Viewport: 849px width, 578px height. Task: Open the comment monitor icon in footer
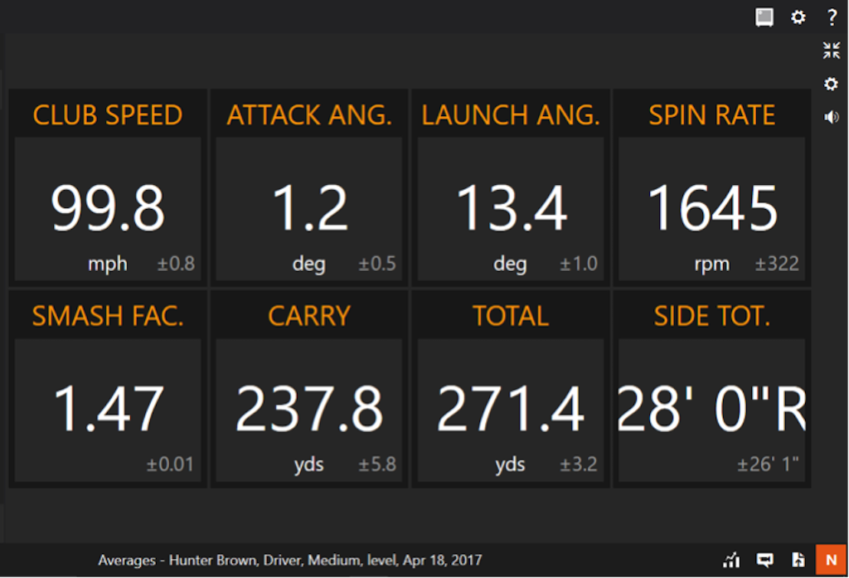(764, 560)
